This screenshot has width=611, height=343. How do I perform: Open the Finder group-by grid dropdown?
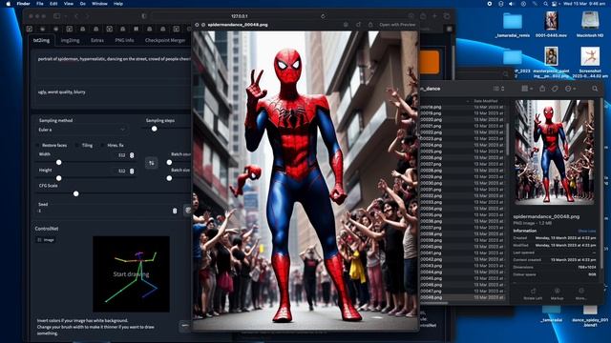point(527,89)
